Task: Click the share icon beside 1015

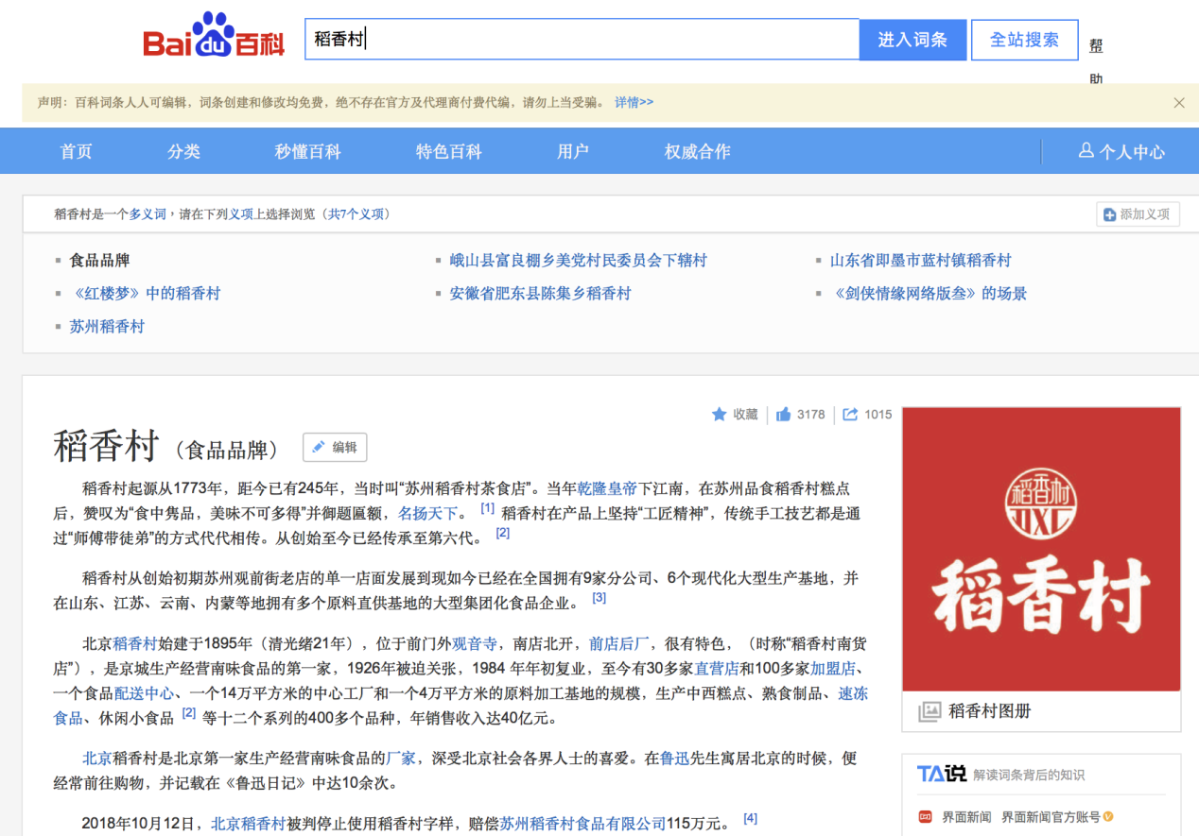Action: point(850,414)
